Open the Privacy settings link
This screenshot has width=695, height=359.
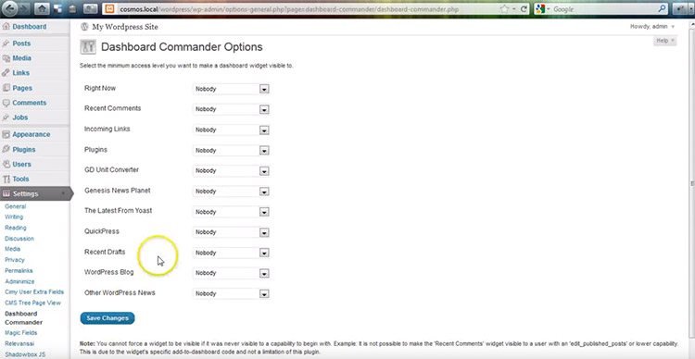[15, 260]
